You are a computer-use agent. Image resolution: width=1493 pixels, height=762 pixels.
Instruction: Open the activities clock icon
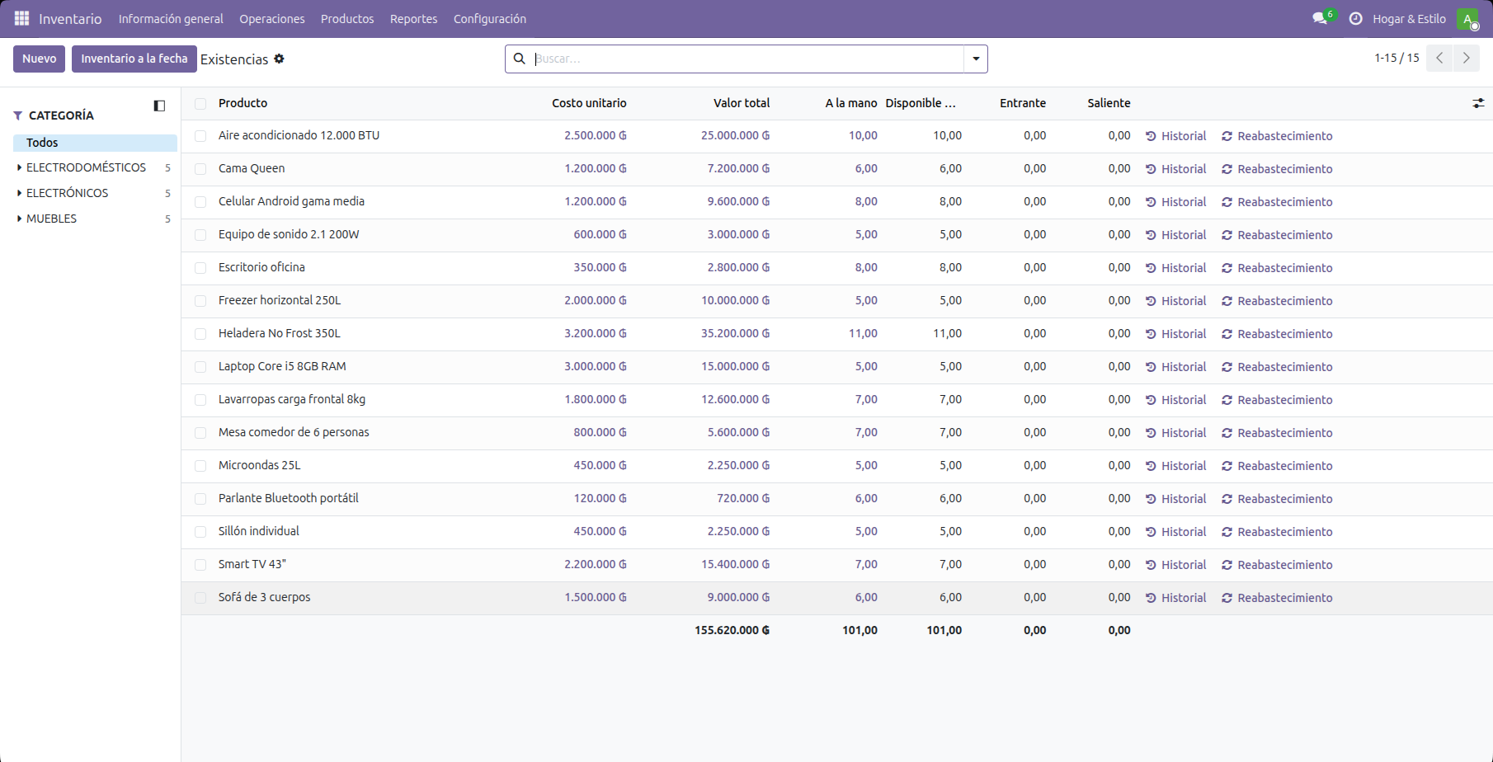(x=1355, y=18)
